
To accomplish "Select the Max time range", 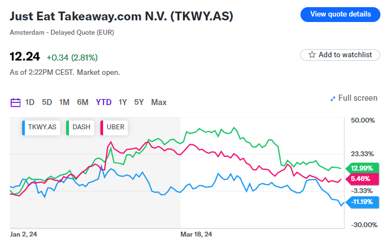I will (x=159, y=102).
